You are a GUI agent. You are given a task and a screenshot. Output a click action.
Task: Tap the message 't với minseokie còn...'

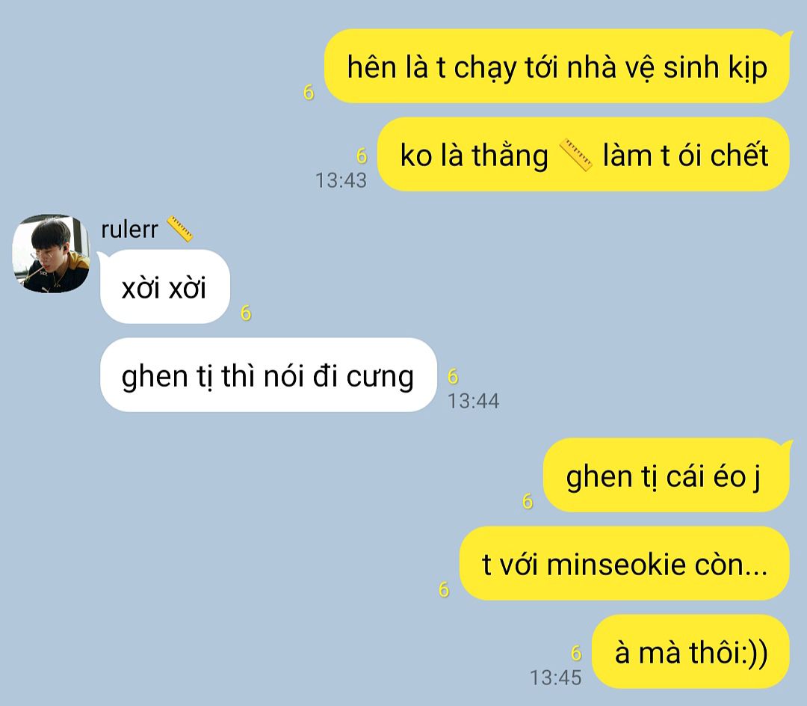pyautogui.click(x=624, y=563)
